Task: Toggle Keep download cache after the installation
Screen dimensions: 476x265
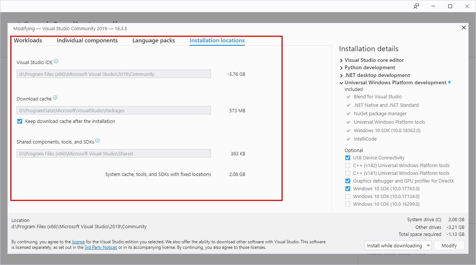Action: click(x=20, y=121)
